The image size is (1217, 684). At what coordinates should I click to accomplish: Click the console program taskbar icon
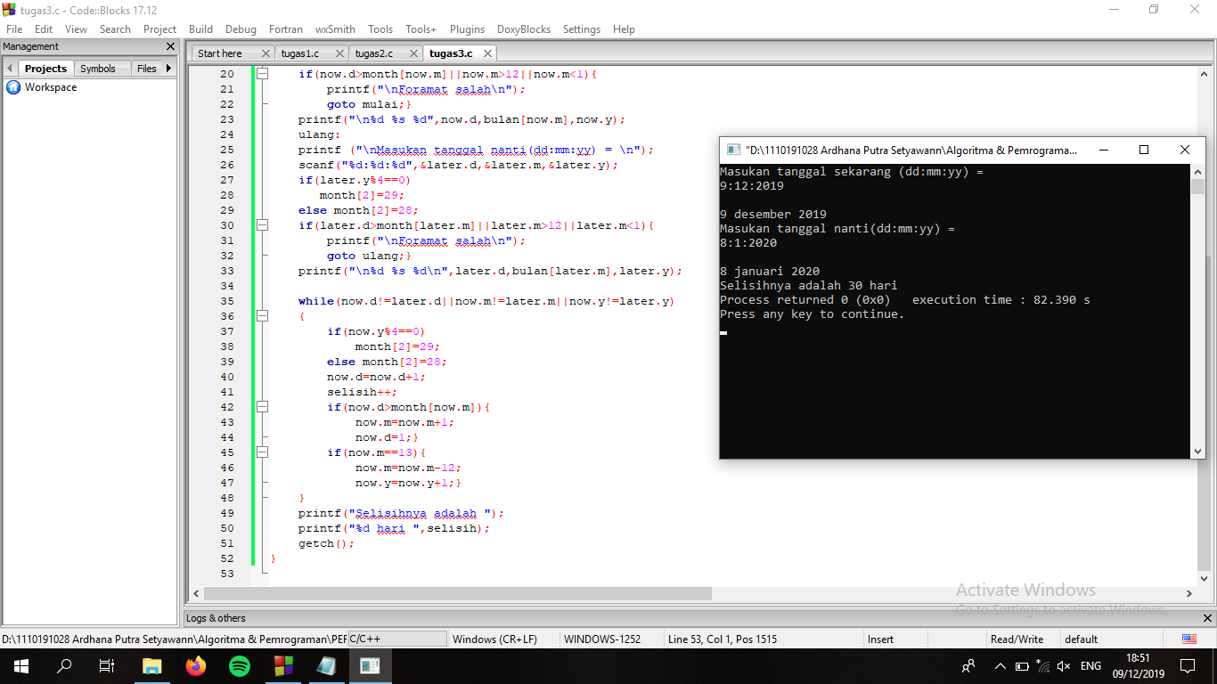pos(370,665)
